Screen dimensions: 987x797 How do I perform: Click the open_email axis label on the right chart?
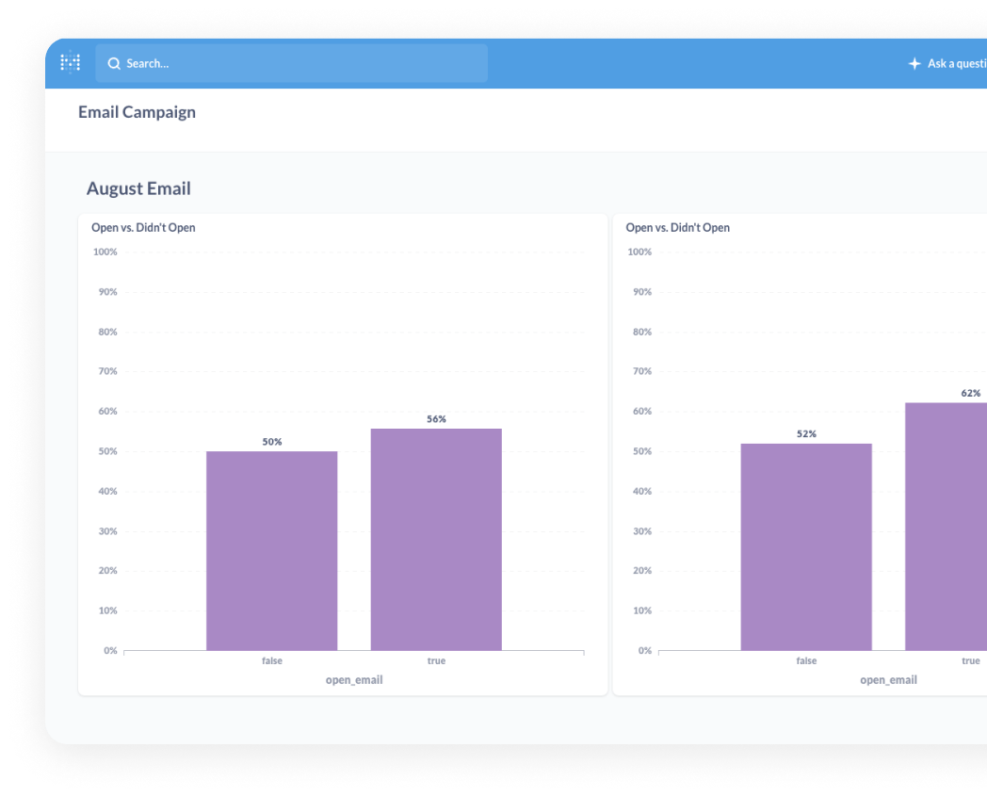888,679
